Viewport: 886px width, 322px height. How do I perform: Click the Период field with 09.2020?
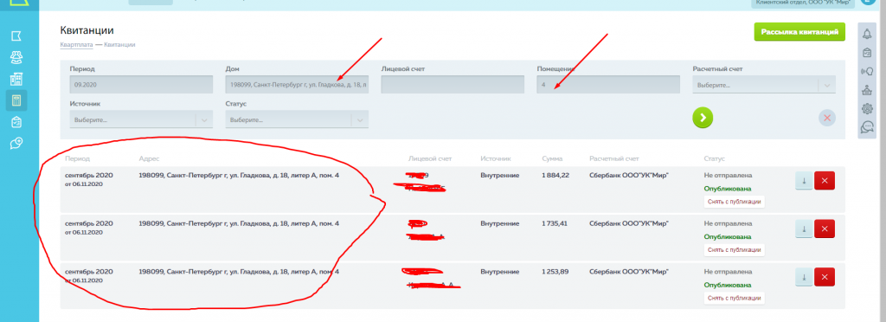(x=141, y=85)
